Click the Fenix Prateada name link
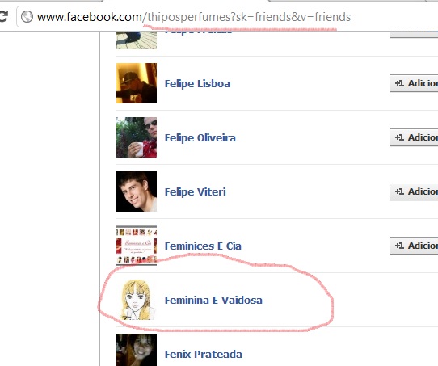 [204, 354]
